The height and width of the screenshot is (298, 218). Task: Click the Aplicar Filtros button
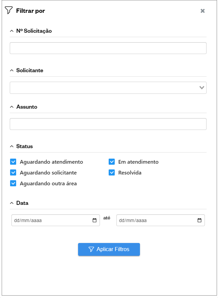(109, 249)
